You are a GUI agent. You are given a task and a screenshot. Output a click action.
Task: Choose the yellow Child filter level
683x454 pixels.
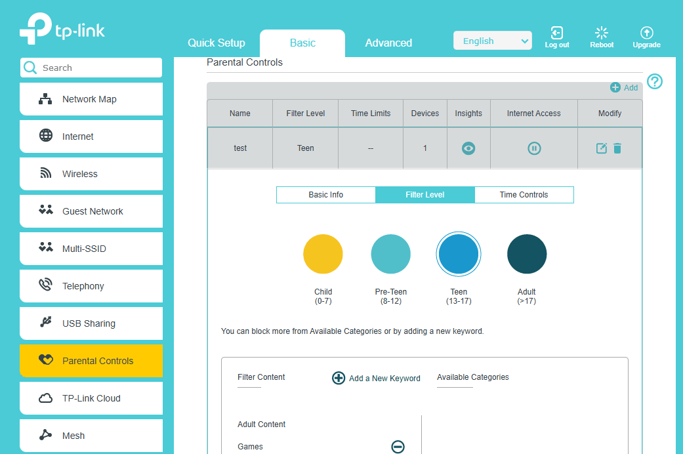point(323,254)
